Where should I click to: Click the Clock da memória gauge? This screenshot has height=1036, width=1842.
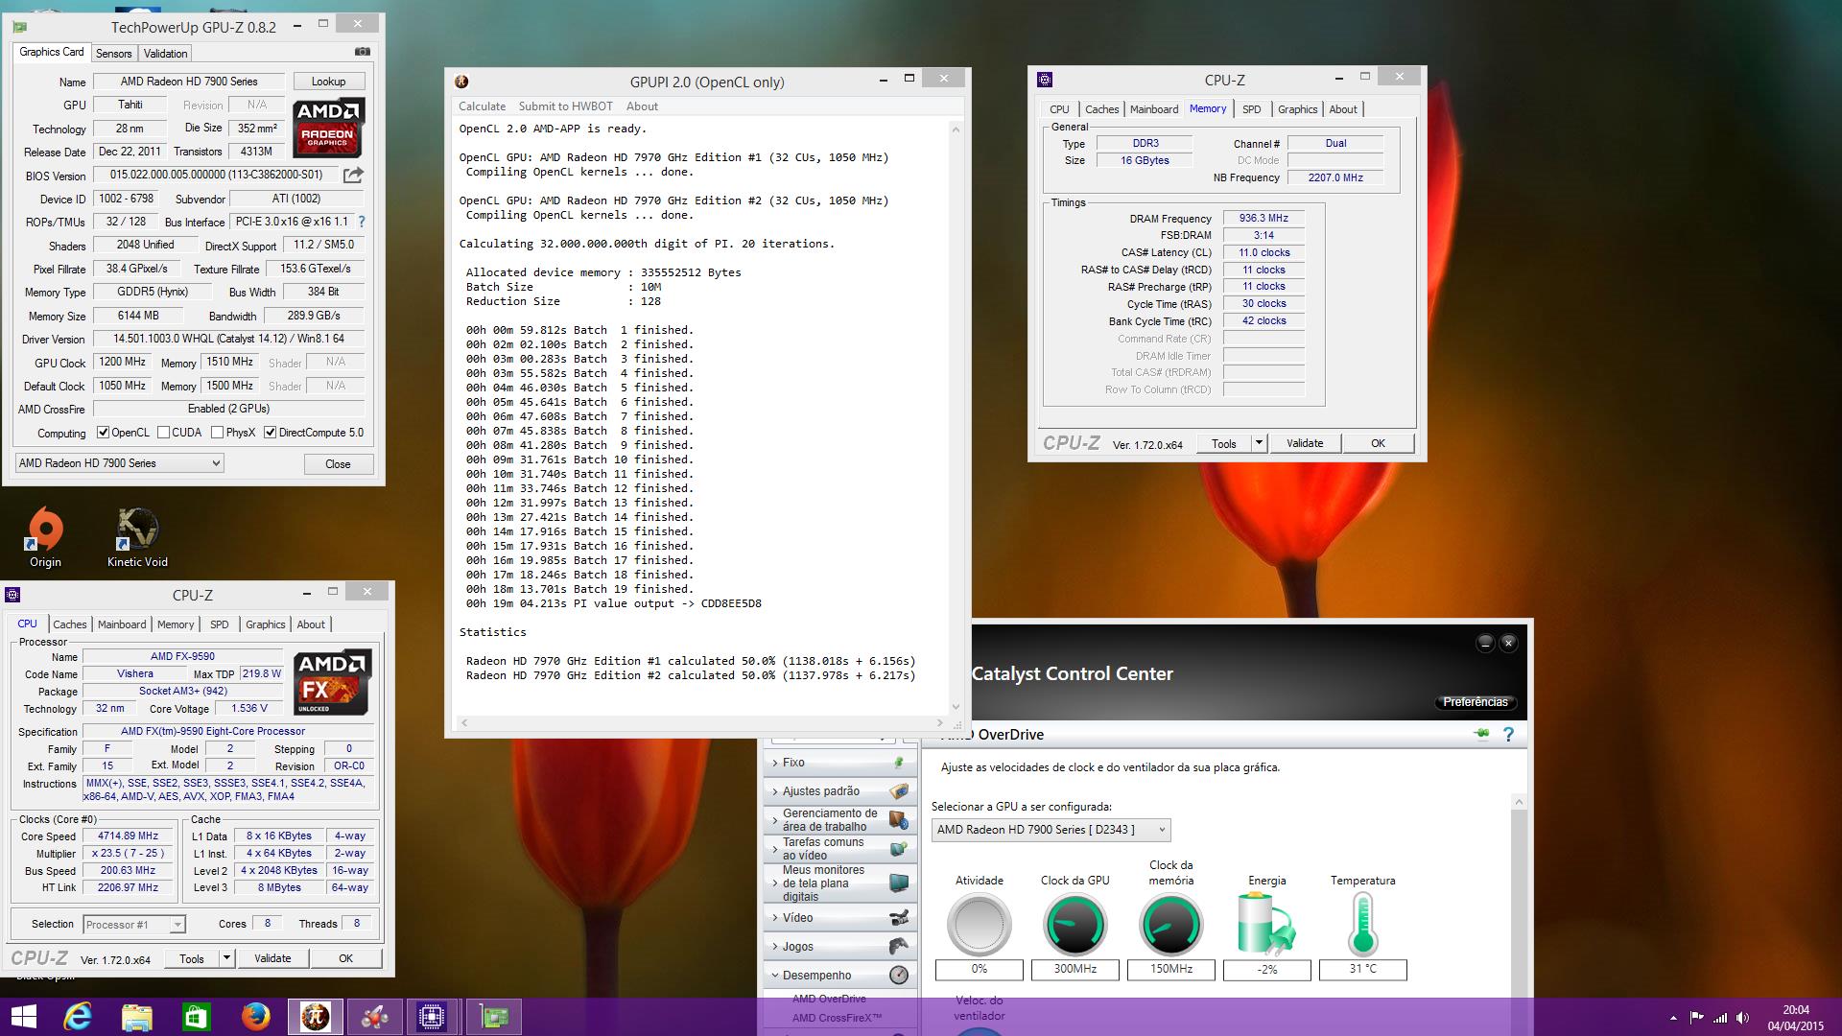coord(1170,924)
